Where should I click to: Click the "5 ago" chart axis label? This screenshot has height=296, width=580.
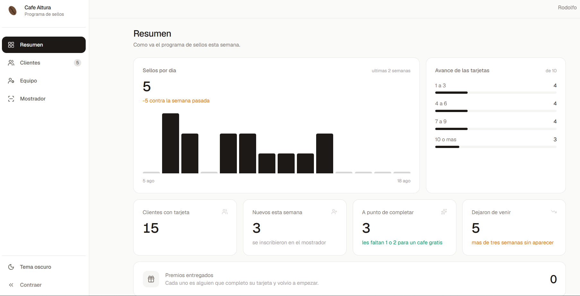pyautogui.click(x=148, y=181)
